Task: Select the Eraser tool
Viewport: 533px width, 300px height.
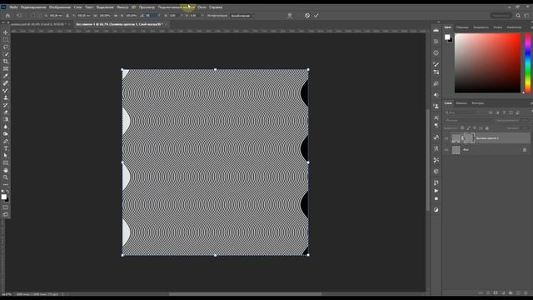Action: click(x=6, y=112)
